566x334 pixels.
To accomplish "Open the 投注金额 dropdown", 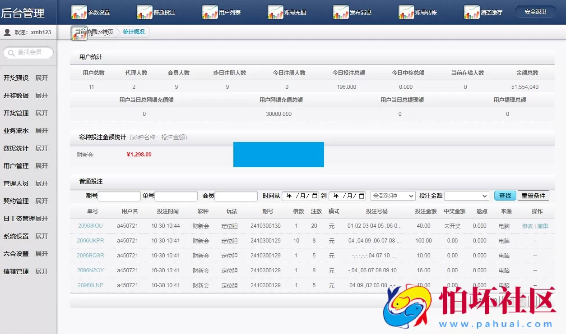I will 466,196.
